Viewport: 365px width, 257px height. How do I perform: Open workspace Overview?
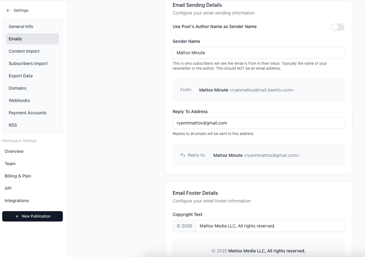click(x=14, y=151)
